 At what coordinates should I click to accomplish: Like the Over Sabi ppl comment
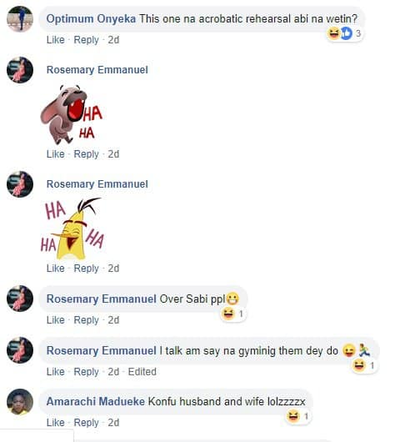[x=56, y=320]
